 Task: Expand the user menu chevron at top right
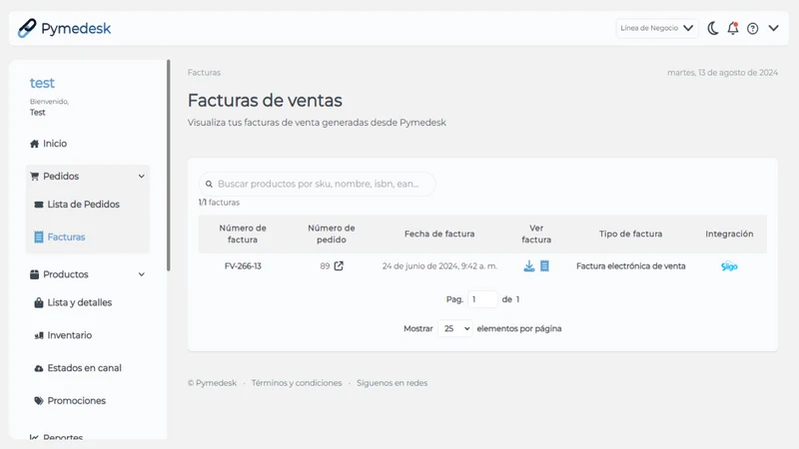(x=773, y=28)
